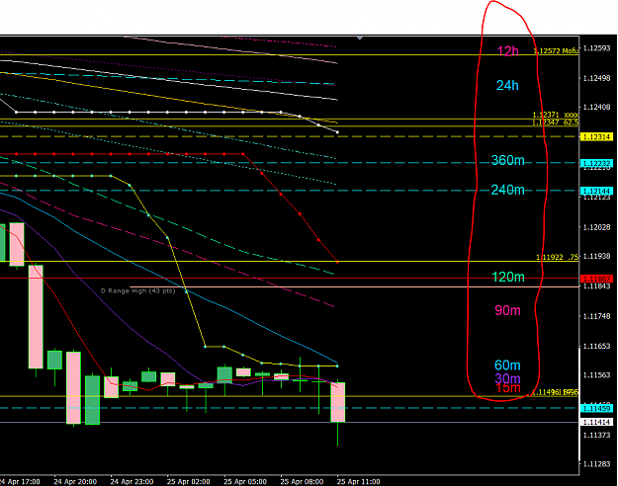
Task: Click the yellow 1.12314 price tag
Action: pos(596,137)
